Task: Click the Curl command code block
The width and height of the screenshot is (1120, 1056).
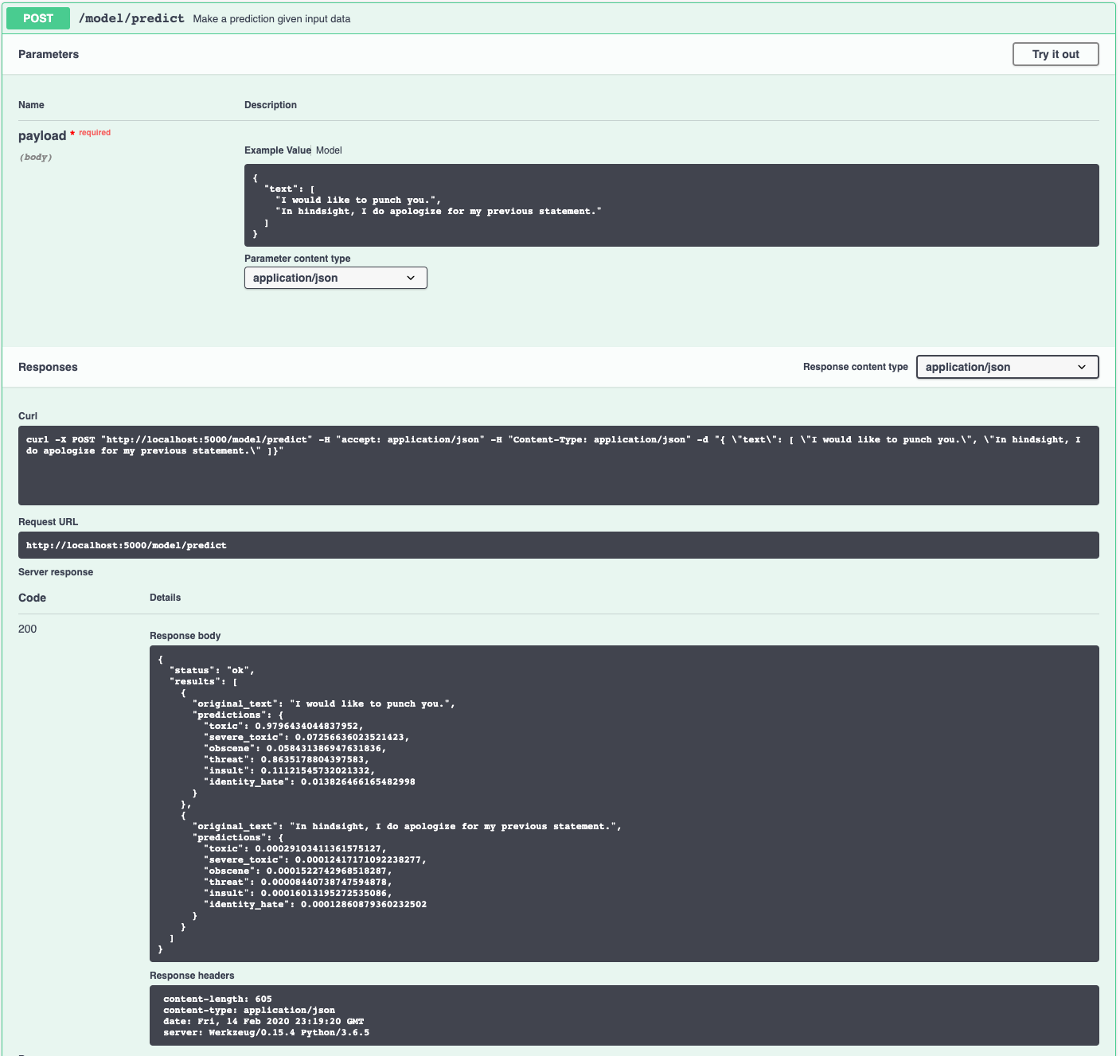Action: [559, 466]
